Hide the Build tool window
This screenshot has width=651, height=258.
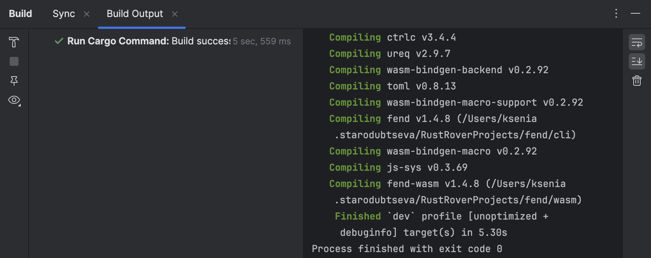pyautogui.click(x=635, y=14)
